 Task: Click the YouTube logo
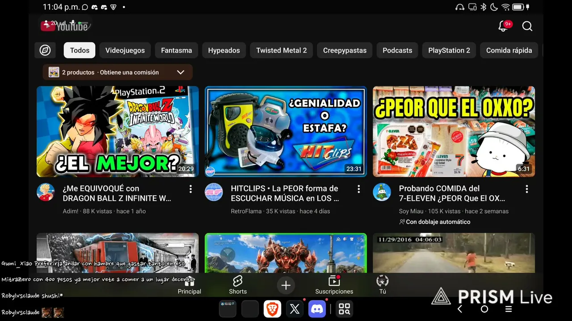click(x=65, y=26)
